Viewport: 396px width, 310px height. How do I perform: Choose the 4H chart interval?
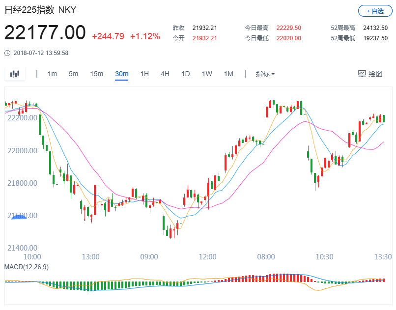pos(165,74)
